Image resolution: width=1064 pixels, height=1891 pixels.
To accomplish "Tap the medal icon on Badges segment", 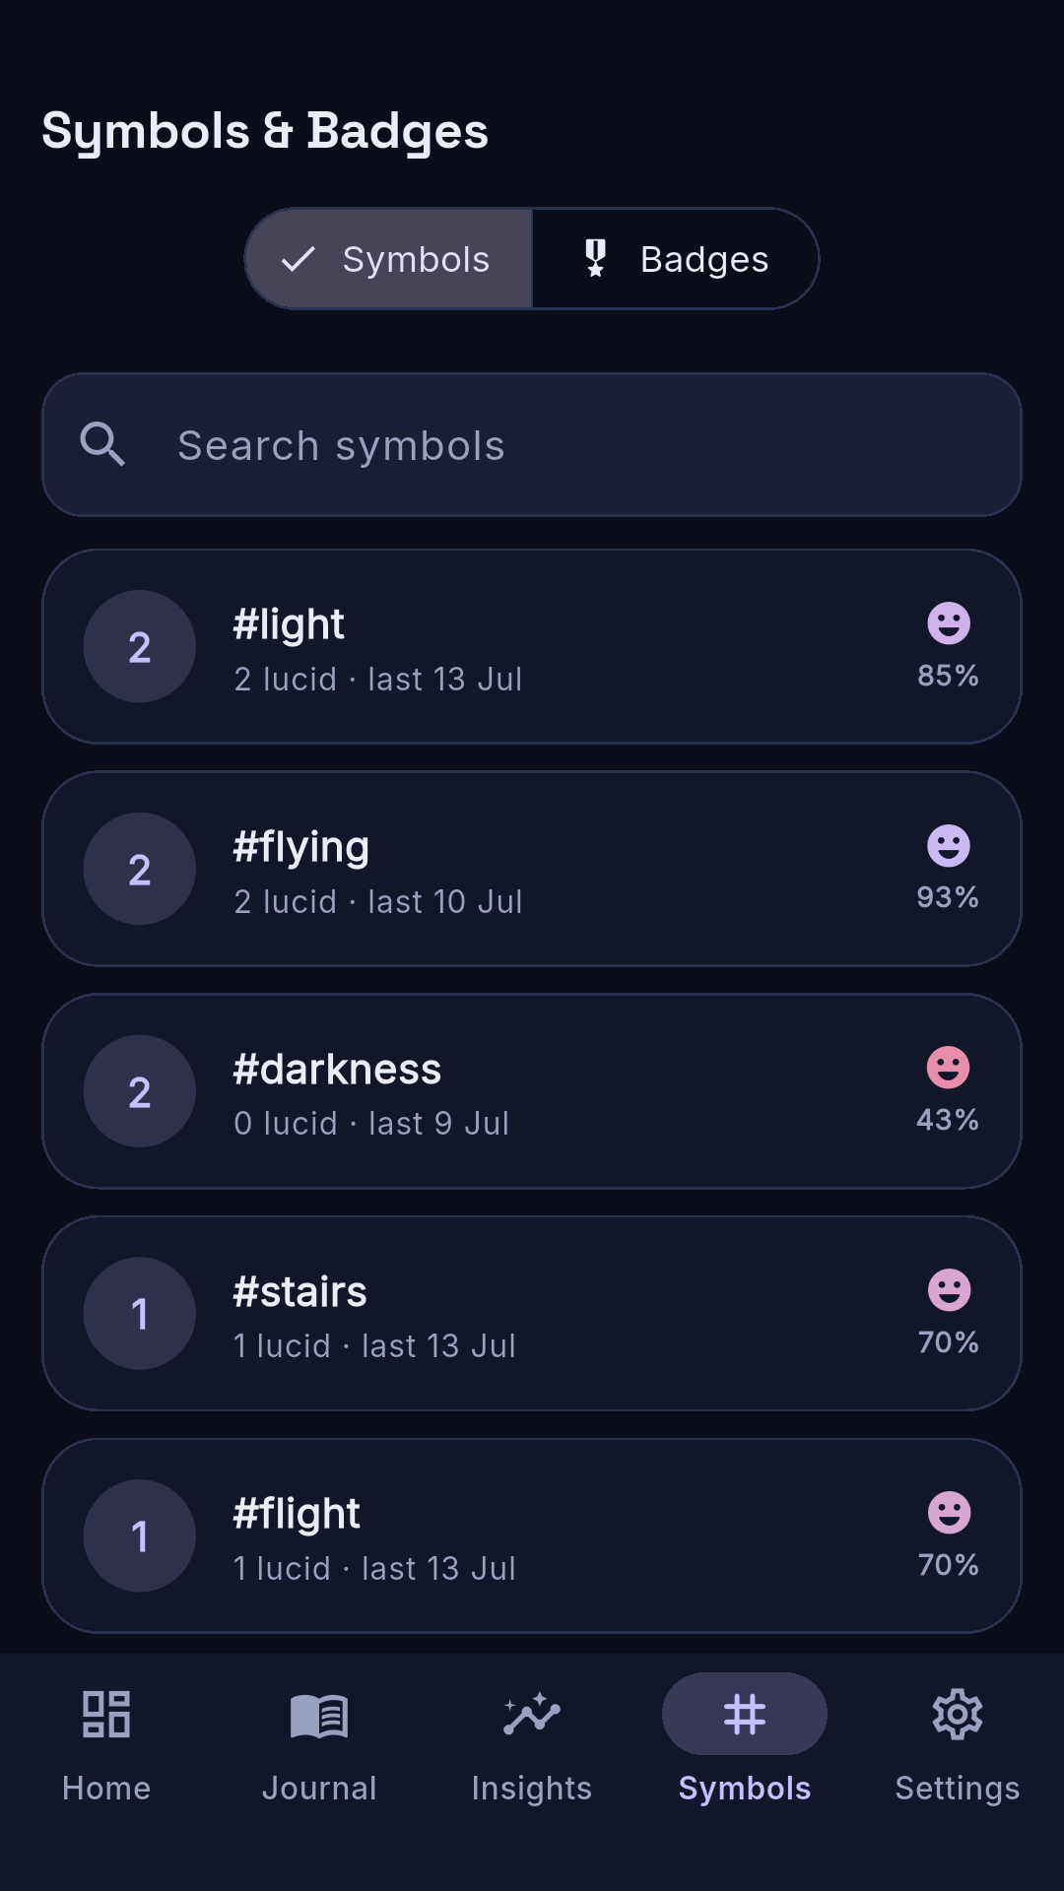I will point(595,258).
